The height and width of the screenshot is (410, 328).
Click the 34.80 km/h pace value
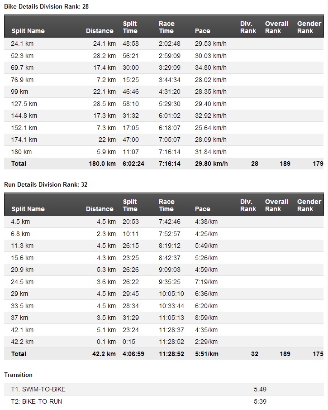(210, 68)
